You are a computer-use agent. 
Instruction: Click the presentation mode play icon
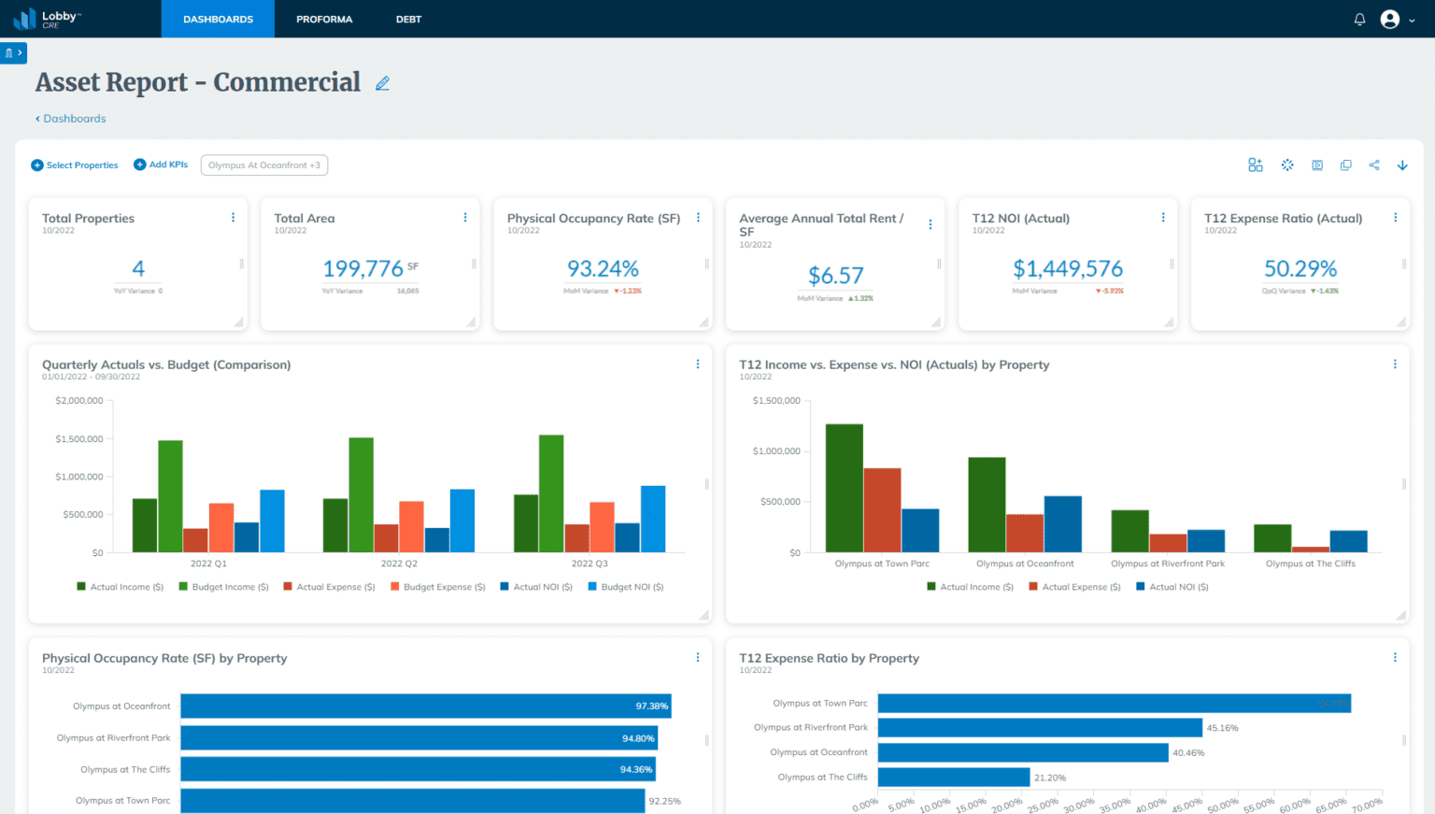point(1316,165)
